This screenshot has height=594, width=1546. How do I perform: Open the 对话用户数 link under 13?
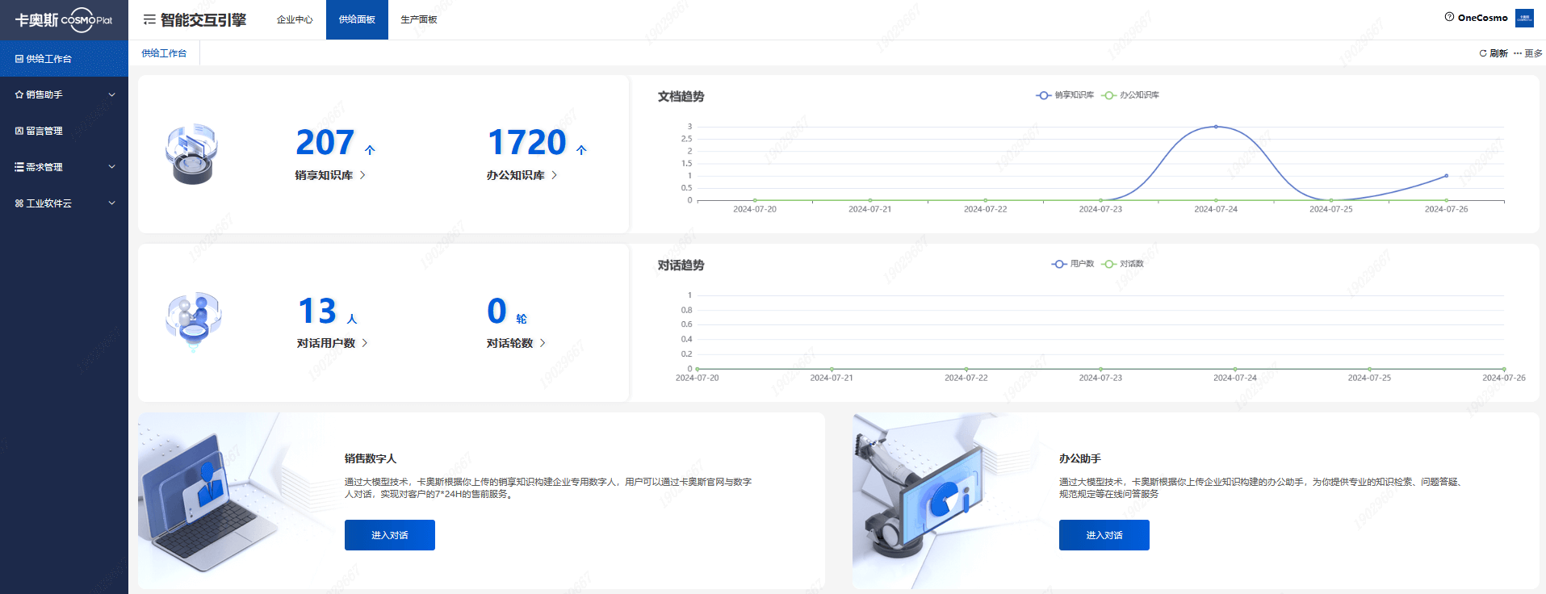(333, 343)
